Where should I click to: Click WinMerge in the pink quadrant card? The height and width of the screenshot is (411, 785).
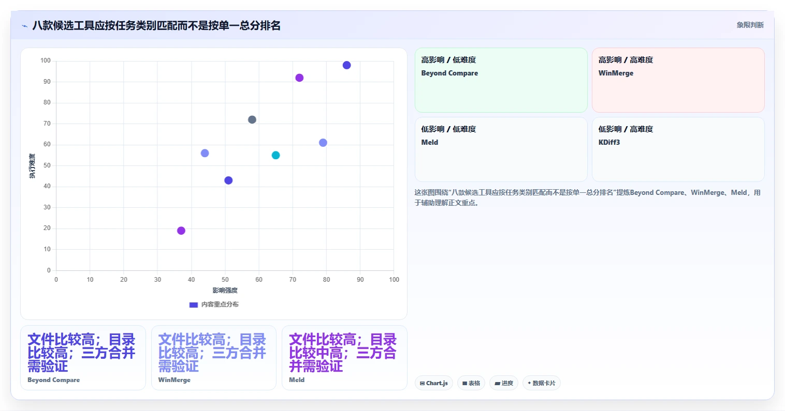[616, 73]
